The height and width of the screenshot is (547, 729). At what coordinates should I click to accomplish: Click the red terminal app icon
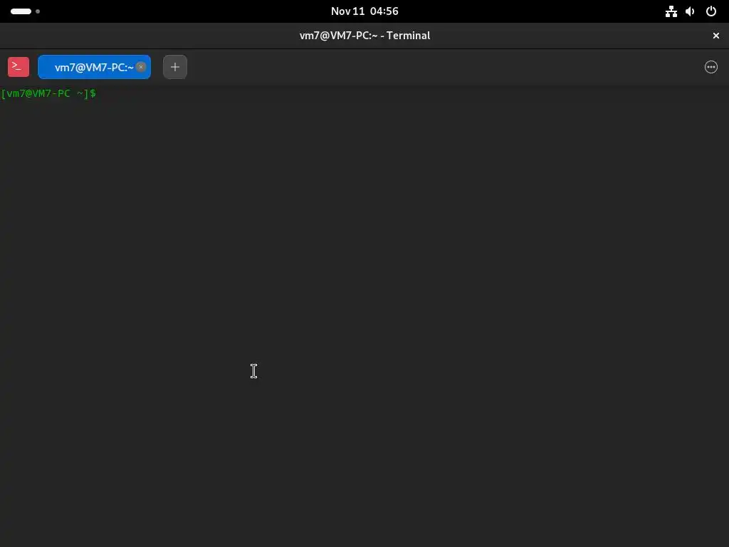pos(19,67)
